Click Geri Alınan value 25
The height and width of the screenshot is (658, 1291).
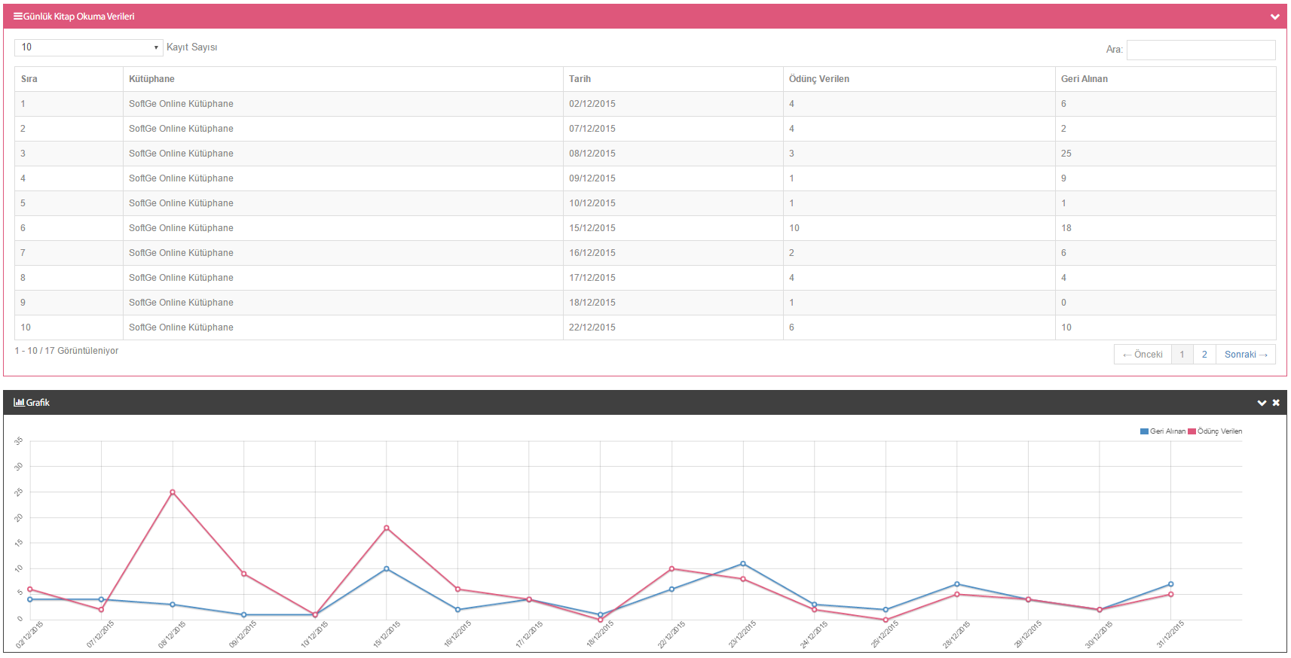[x=1066, y=154]
